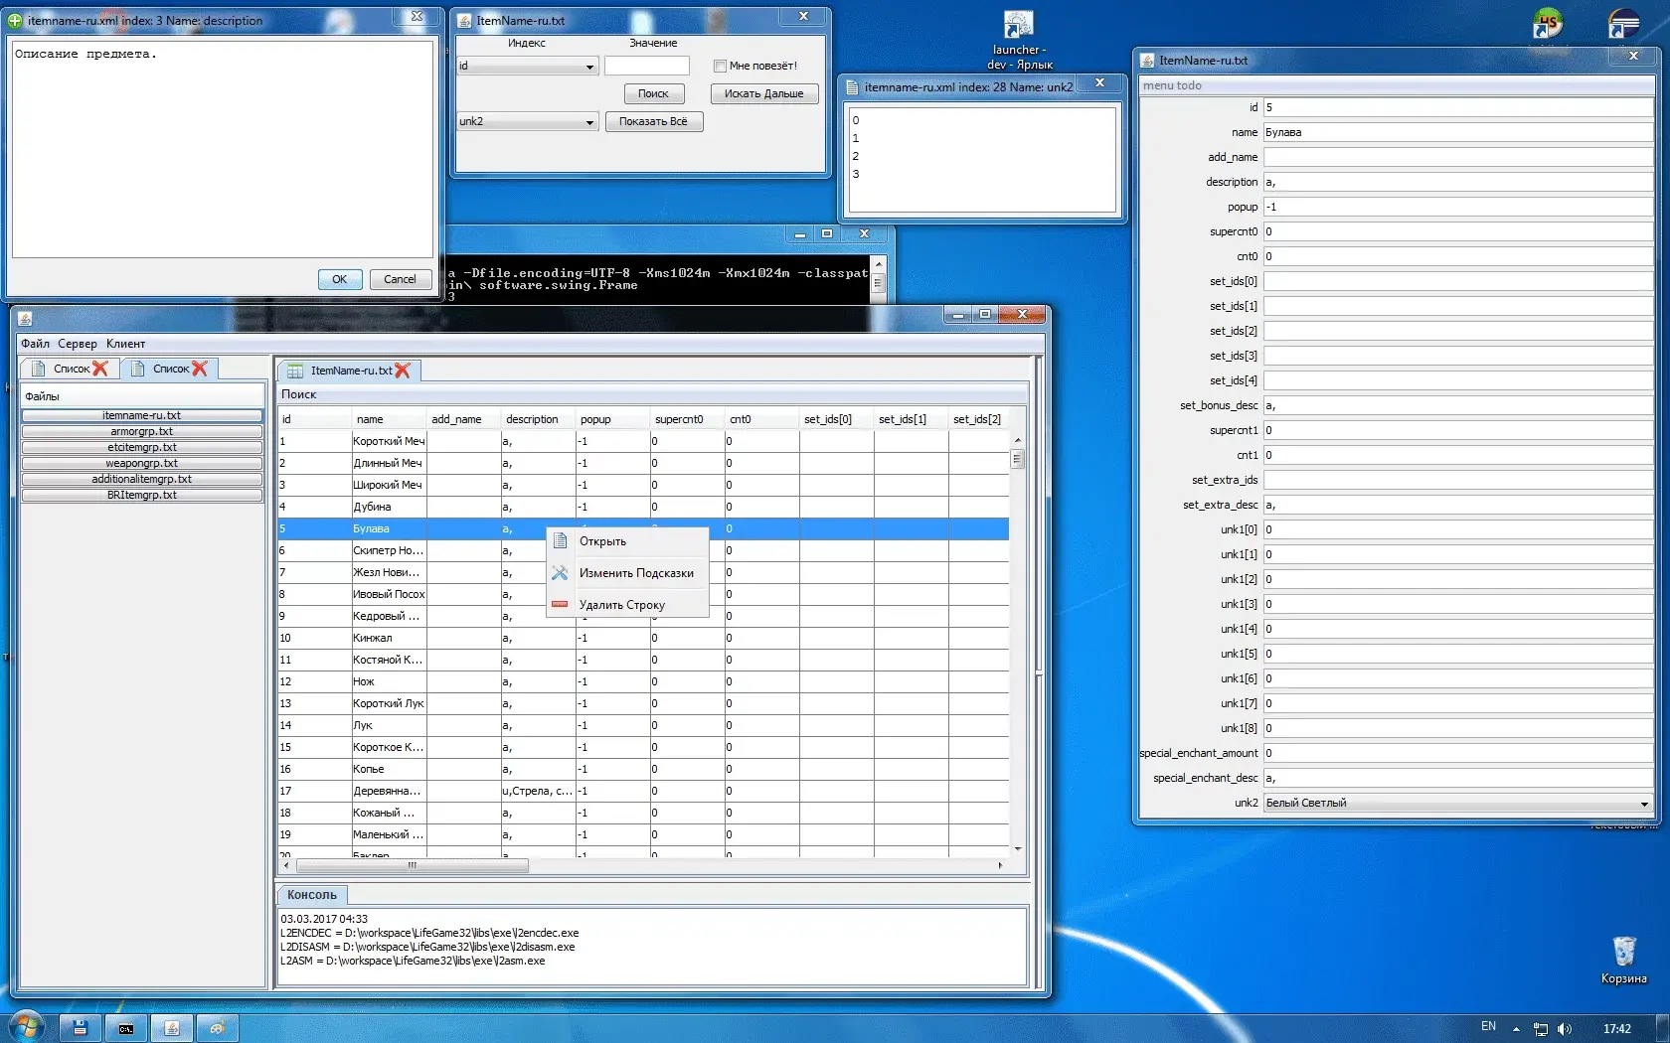The image size is (1670, 1043).
Task: Open the launcher dev shortcut on desktop
Action: pyautogui.click(x=1018, y=40)
